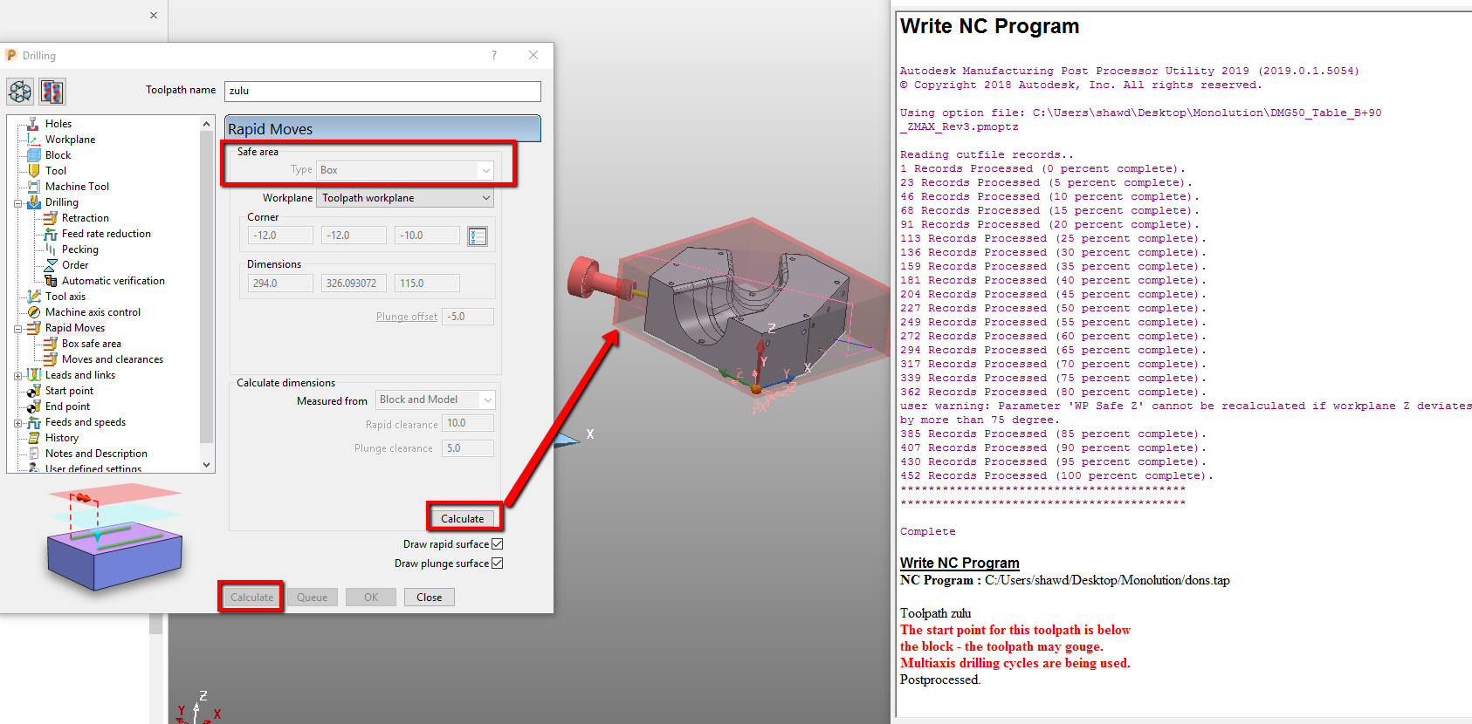Image resolution: width=1472 pixels, height=724 pixels.
Task: Expand the Leads and links node
Action: 17,376
